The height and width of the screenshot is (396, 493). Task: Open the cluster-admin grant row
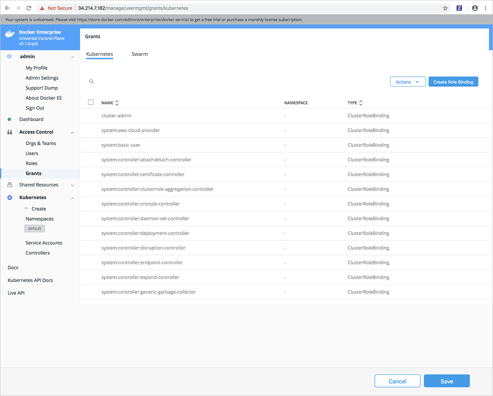(x=116, y=116)
